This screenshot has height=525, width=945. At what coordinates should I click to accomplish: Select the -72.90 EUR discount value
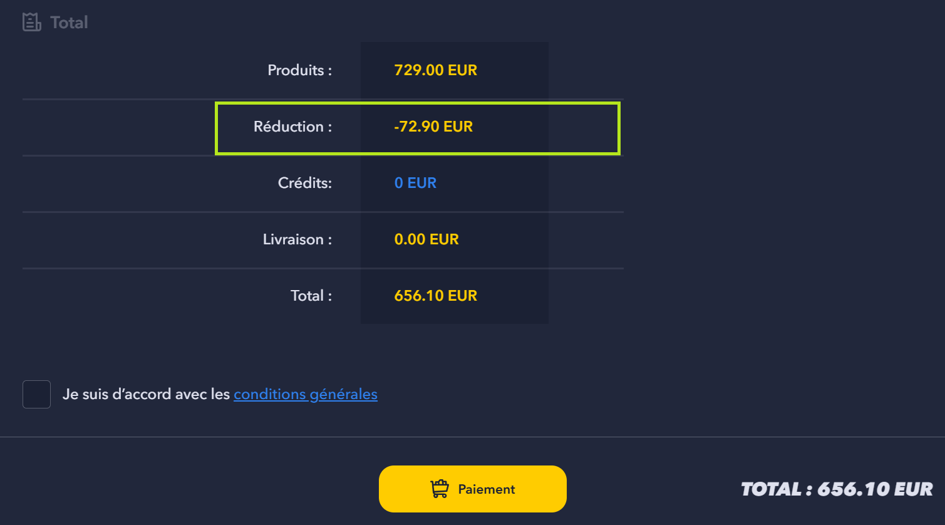pyautogui.click(x=433, y=127)
